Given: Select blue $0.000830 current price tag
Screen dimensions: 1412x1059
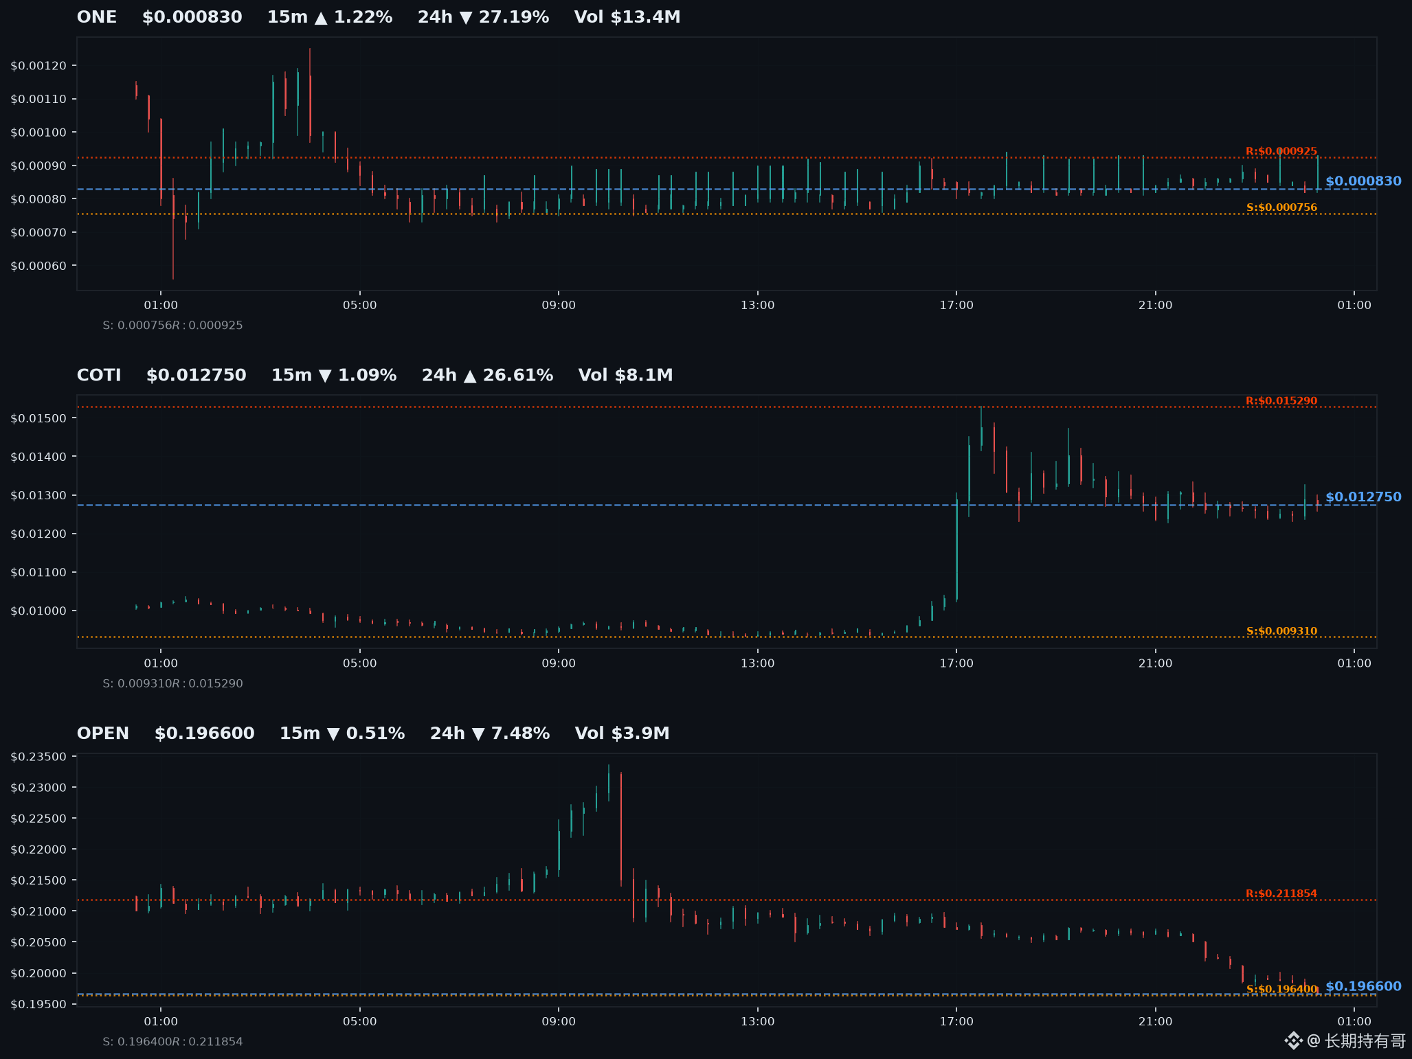Looking at the screenshot, I should [x=1363, y=181].
